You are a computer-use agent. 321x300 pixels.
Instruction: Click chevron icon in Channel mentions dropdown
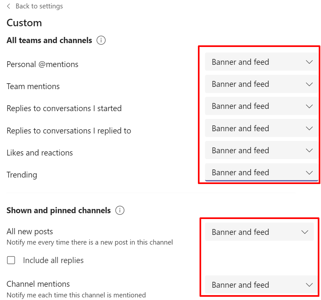pos(309,285)
